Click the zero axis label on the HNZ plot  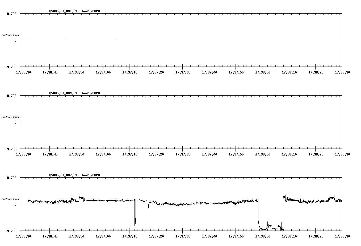pyautogui.click(x=15, y=204)
